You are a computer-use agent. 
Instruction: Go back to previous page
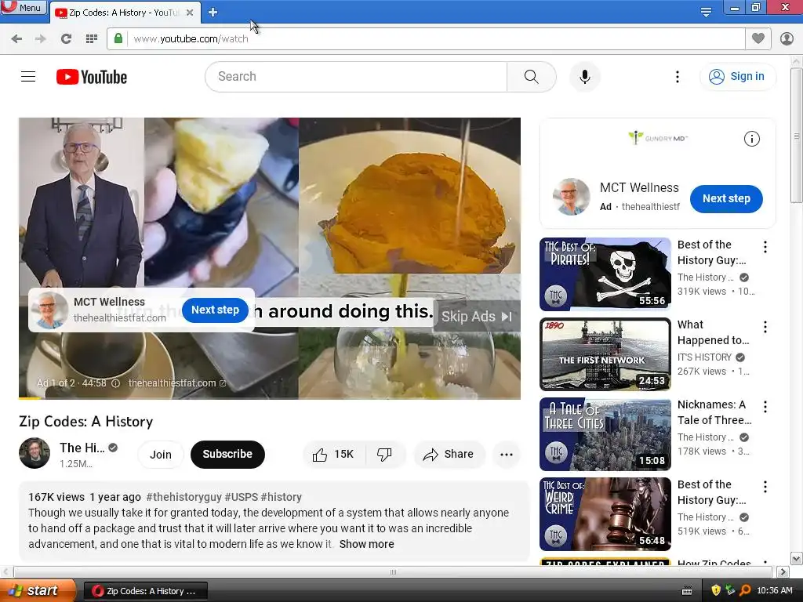point(16,39)
